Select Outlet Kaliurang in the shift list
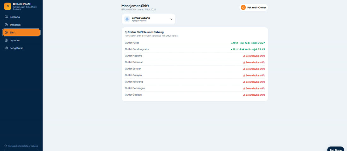Screen dimensions: 347x151 195,82
